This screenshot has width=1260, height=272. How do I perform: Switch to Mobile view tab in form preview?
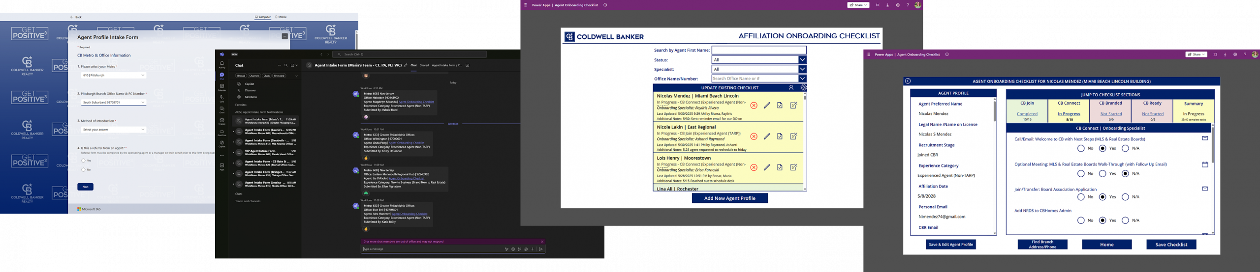click(x=281, y=17)
